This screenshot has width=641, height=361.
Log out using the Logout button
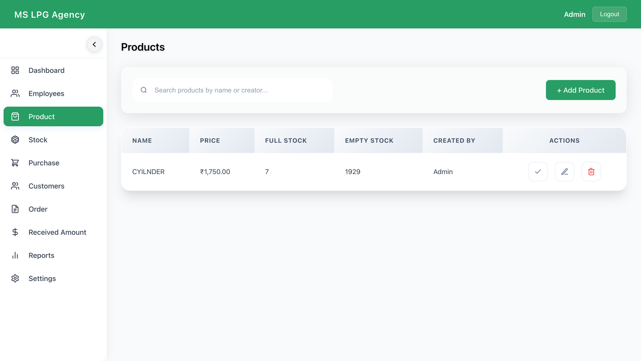click(609, 14)
